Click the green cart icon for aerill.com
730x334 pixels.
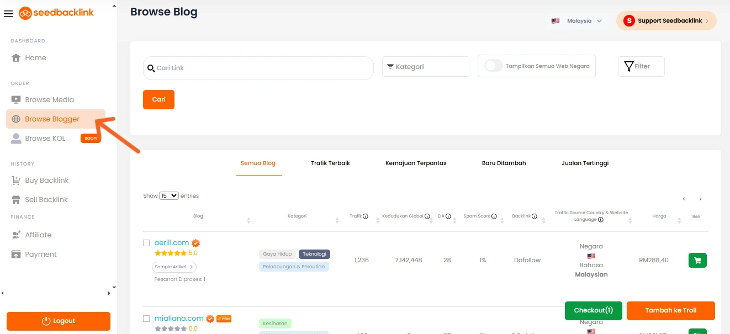[697, 261]
